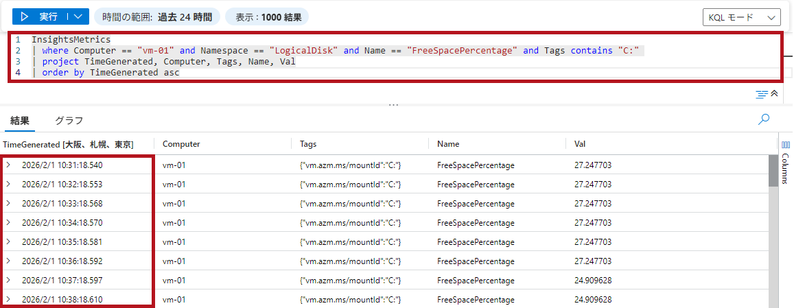Run the query with the 実行 button
794x308 pixels.
pyautogui.click(x=41, y=16)
